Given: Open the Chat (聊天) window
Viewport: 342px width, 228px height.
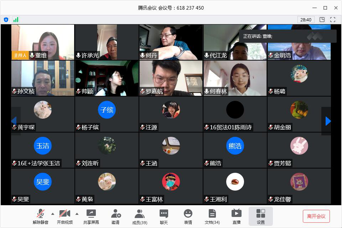Looking at the screenshot, I should coord(164,216).
